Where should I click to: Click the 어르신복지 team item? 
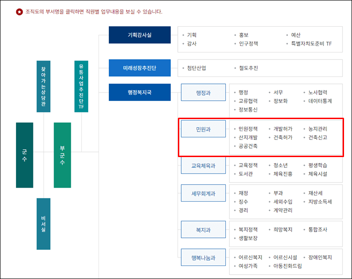point(250,257)
